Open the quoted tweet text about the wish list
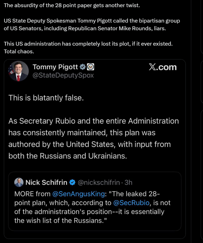Viewport: 203px width, 243px height. (x=93, y=207)
